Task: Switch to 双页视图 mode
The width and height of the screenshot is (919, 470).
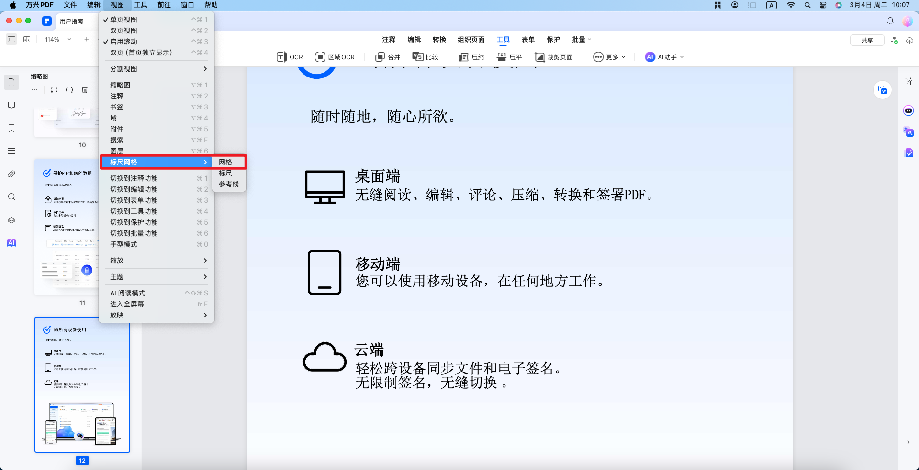Action: [x=123, y=30]
